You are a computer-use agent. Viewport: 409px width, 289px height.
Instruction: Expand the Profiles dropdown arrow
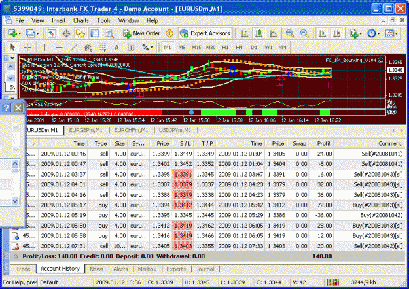(37, 33)
